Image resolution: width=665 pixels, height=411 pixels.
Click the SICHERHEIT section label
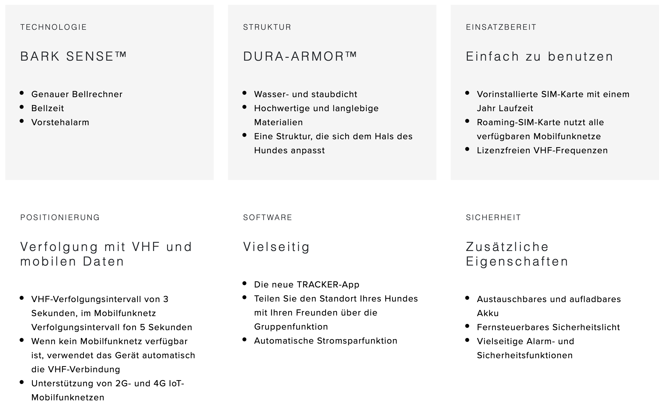[493, 218]
